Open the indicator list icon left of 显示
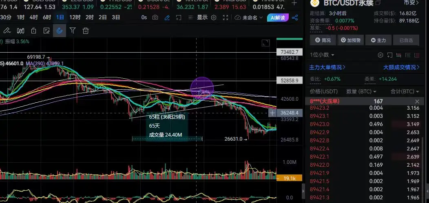Viewport: 429px width, 203px height. click(191, 18)
